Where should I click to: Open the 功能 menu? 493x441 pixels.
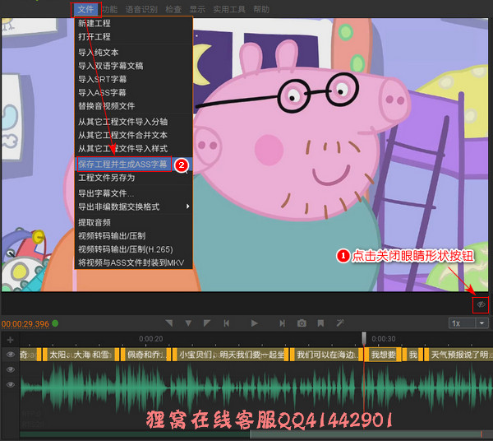[109, 9]
